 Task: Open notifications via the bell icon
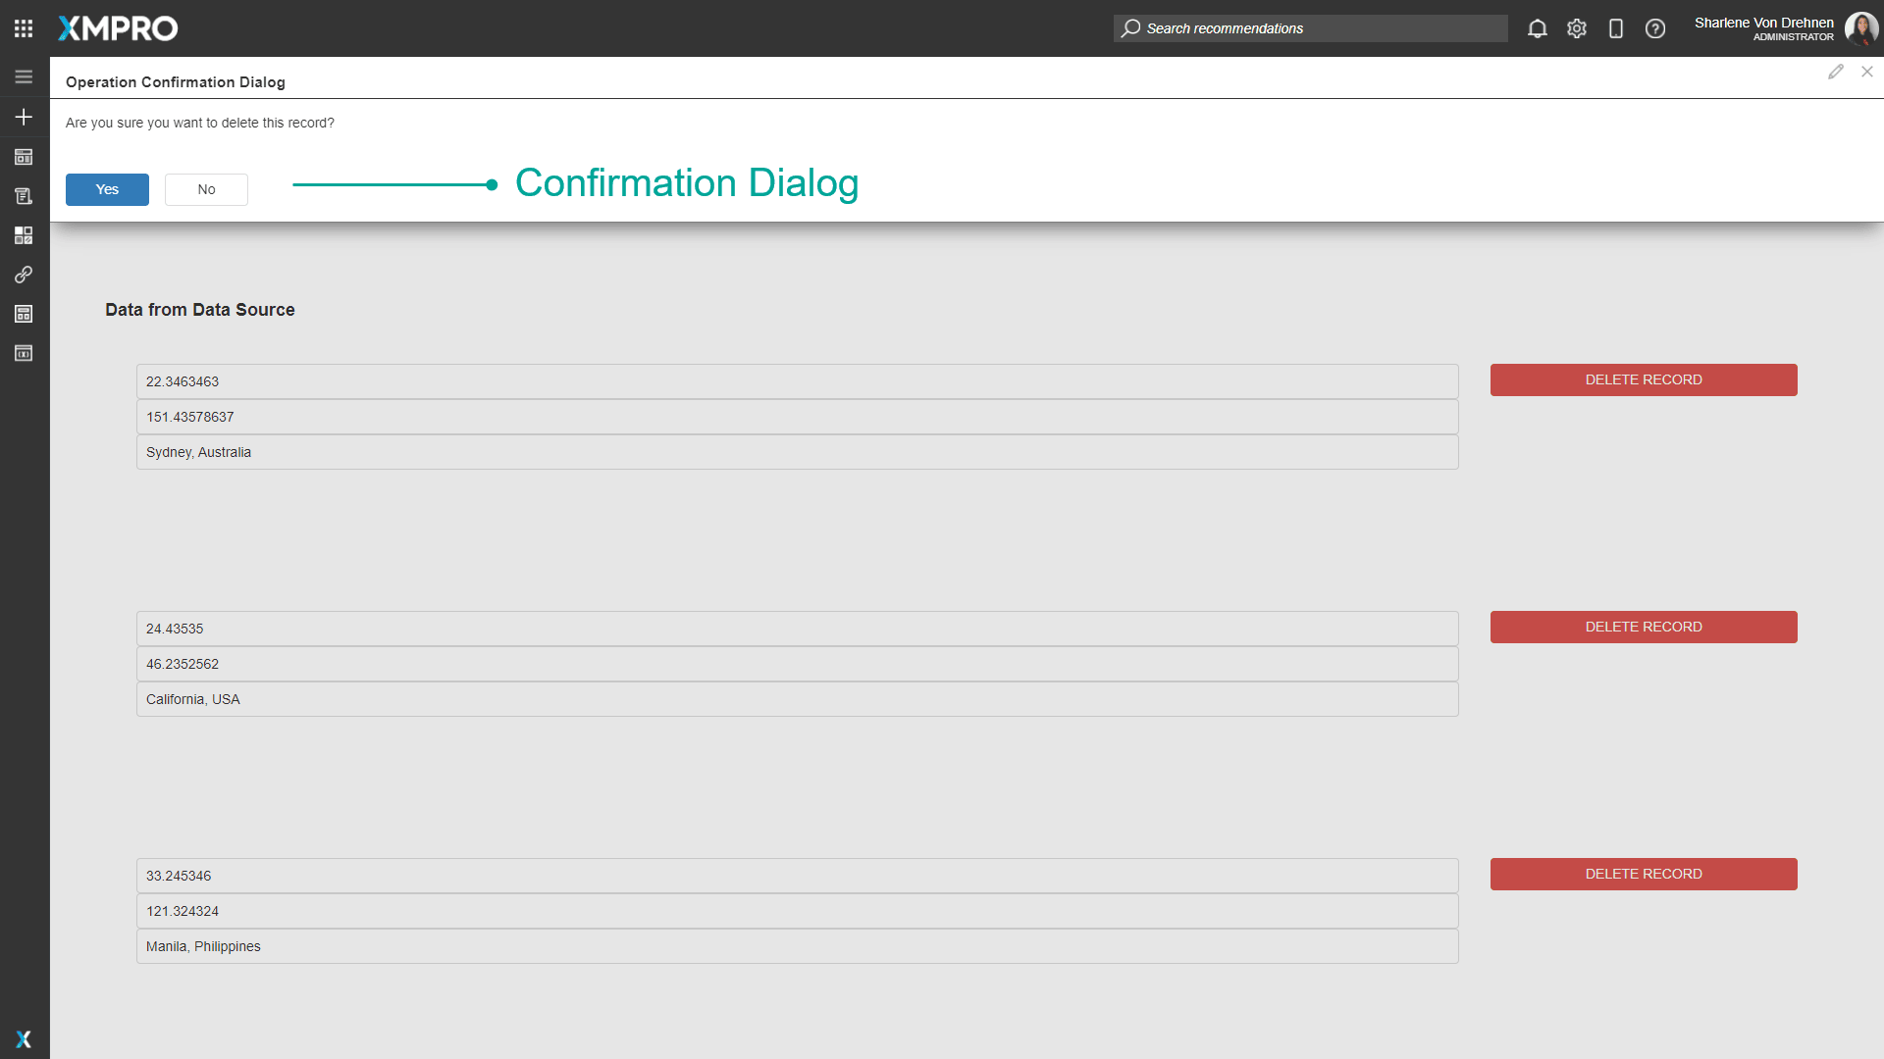point(1537,28)
